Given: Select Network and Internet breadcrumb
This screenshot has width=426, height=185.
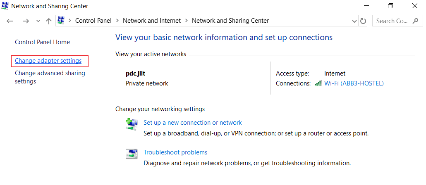Looking at the screenshot, I should (152, 21).
